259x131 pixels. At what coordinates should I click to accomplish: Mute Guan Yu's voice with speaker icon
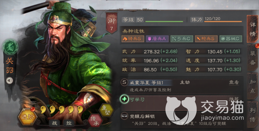tap(9, 81)
